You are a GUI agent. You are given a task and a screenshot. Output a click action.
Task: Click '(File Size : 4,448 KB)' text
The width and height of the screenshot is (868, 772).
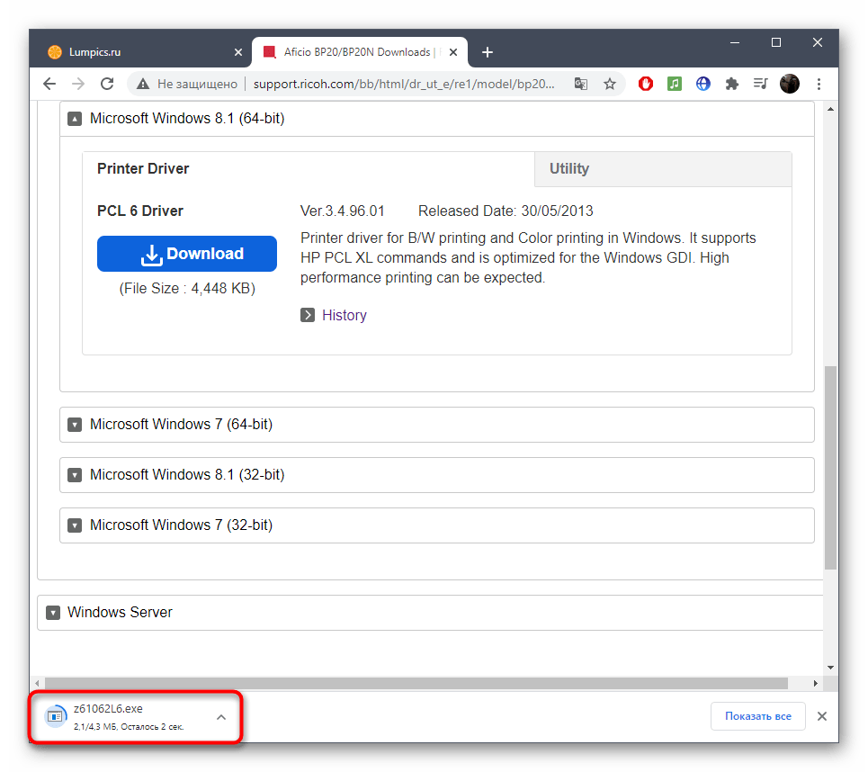pos(187,289)
